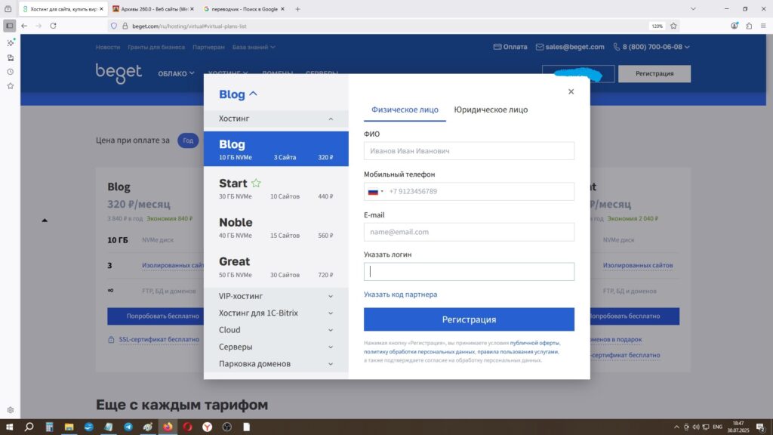The image size is (773, 435).
Task: Click the Оплата card icon link
Action: (x=510, y=47)
